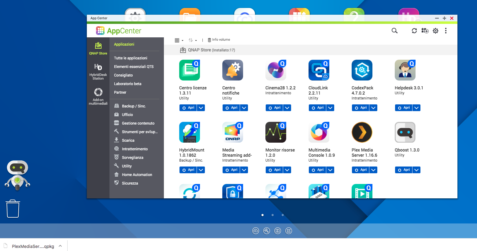Click Apri button for CloudLink
477x251 pixels.
317,108
